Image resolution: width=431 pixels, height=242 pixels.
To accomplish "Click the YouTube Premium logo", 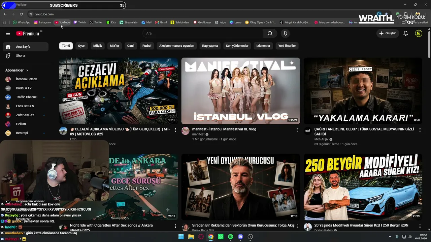I will point(28,33).
